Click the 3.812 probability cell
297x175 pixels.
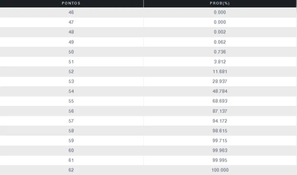pos(220,61)
